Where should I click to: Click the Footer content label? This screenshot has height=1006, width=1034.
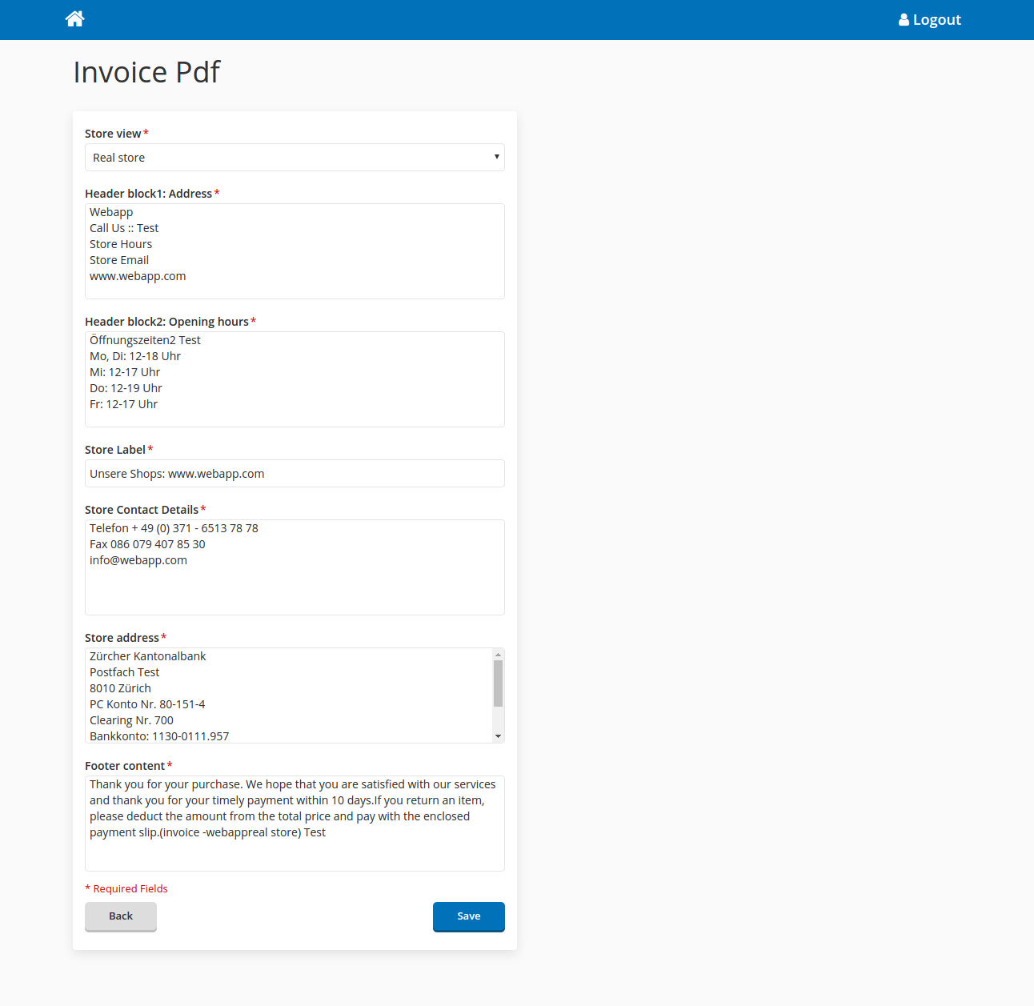(x=125, y=766)
